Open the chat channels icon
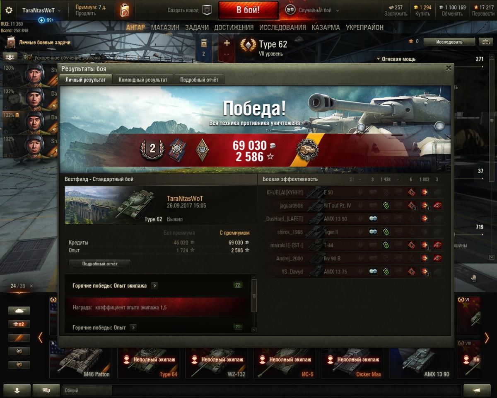 click(x=46, y=390)
